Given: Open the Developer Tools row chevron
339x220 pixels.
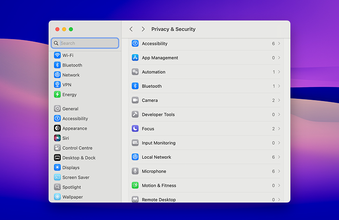Looking at the screenshot, I should pos(279,114).
